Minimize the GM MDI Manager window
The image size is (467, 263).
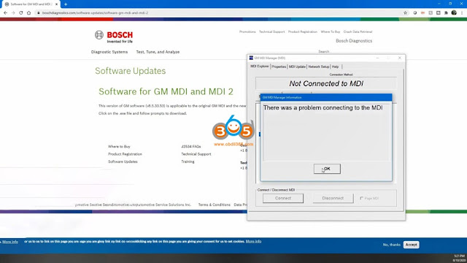(x=378, y=58)
